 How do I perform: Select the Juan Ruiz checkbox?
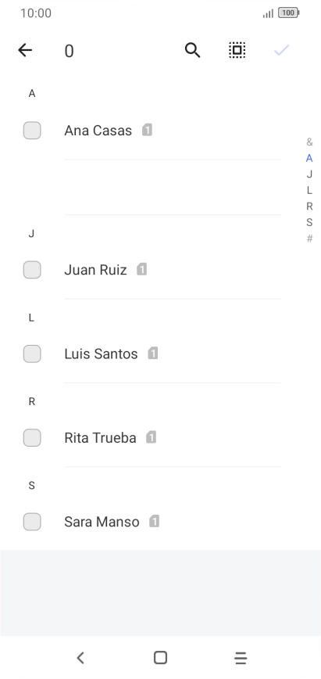pos(32,270)
